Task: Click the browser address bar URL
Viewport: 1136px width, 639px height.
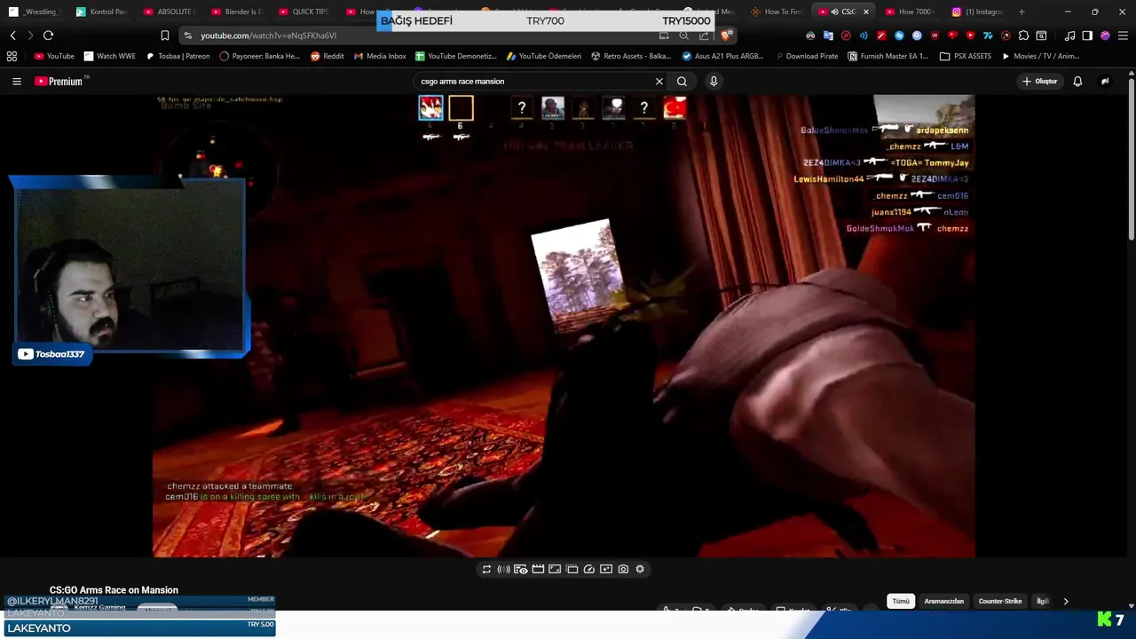Action: pos(268,35)
